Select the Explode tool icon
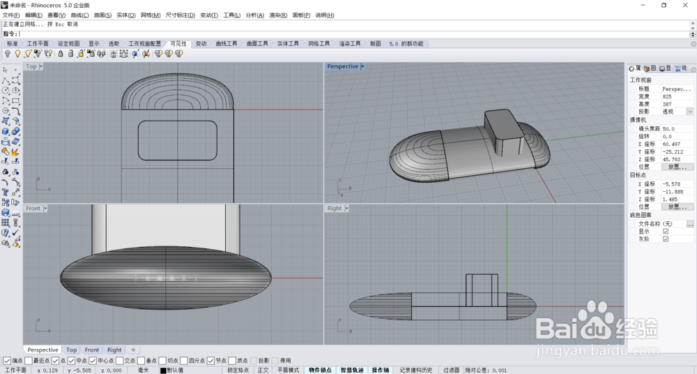This screenshot has height=374, width=697. coord(15,152)
